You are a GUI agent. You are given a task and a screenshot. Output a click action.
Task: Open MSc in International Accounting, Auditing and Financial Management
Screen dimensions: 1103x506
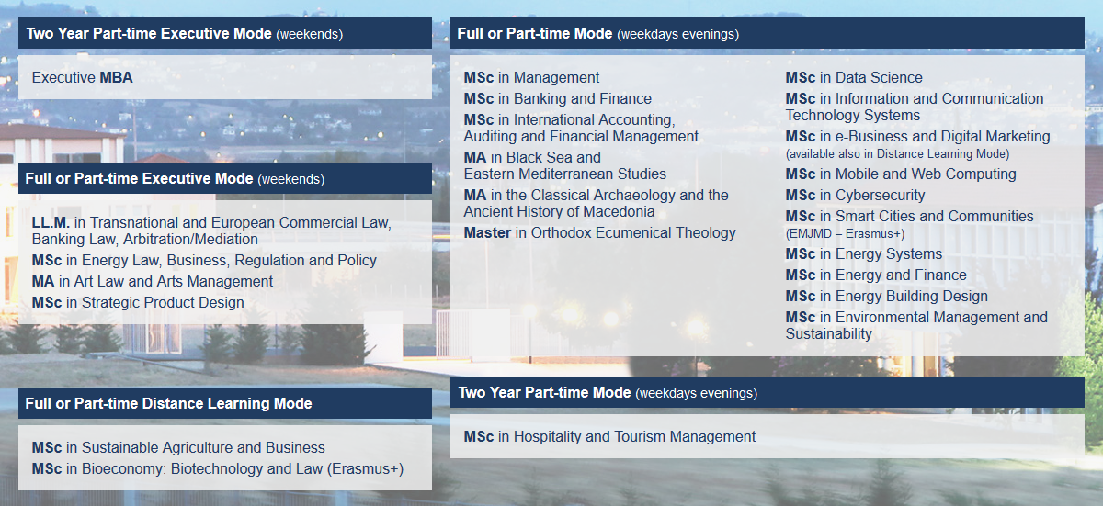581,128
